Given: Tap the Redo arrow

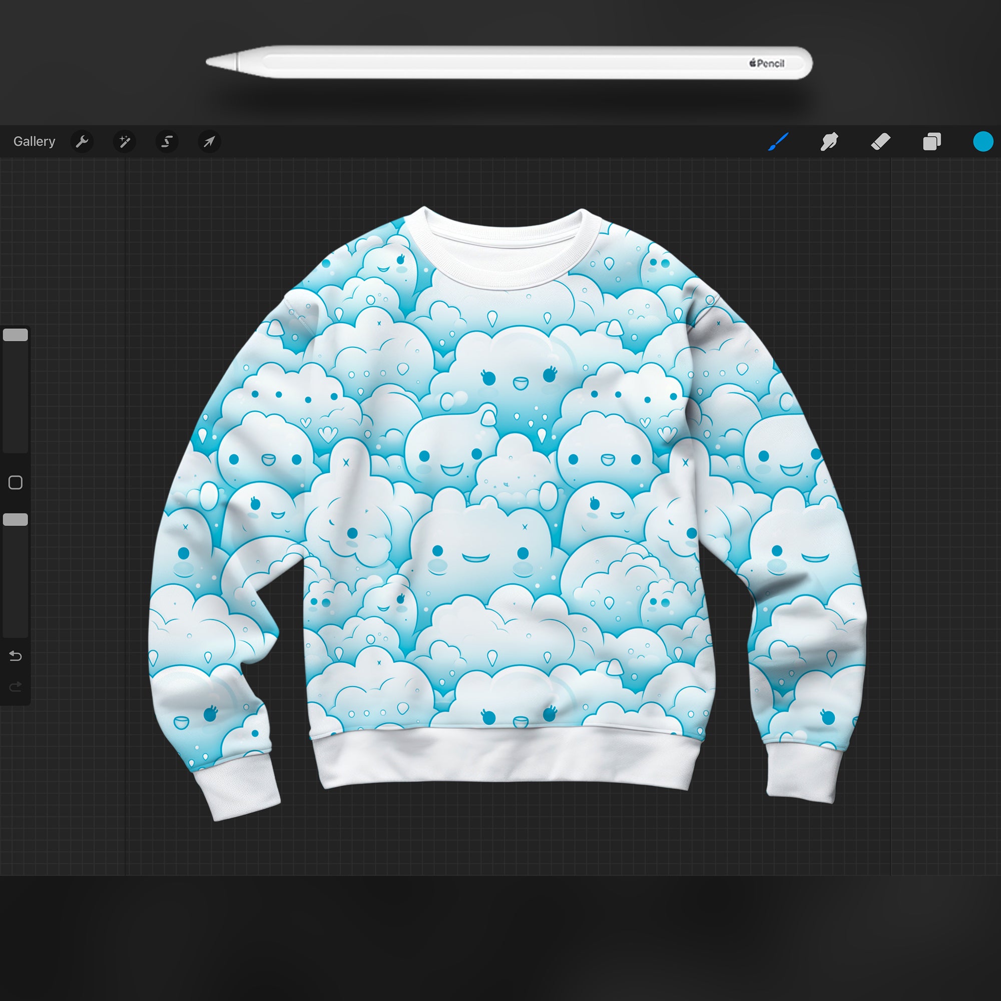Looking at the screenshot, I should 15,686.
